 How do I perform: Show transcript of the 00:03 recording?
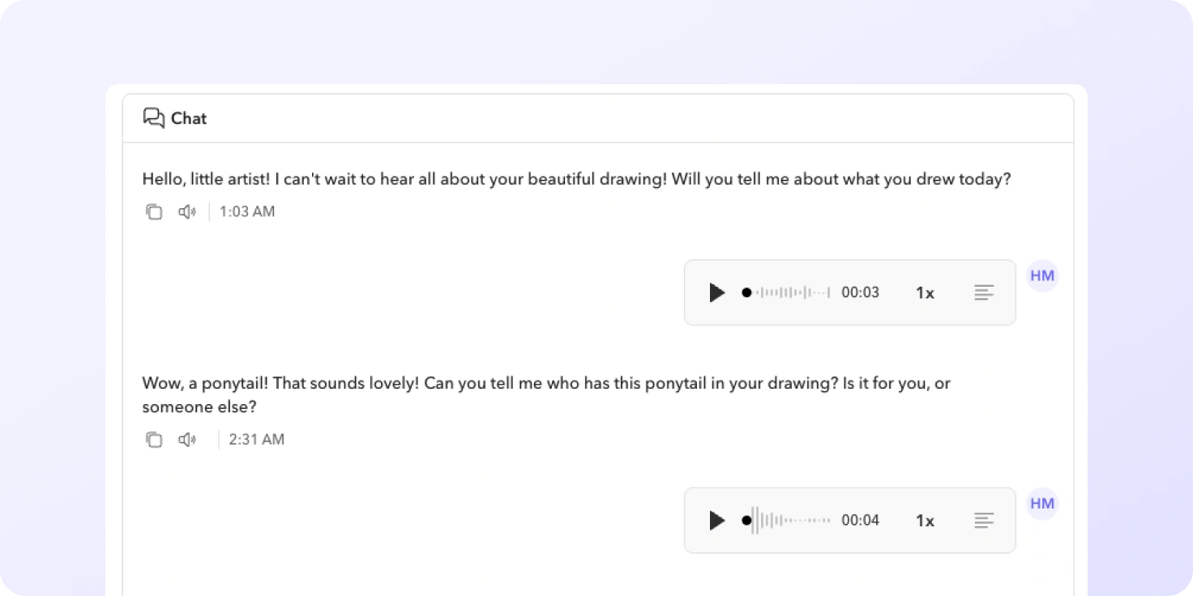point(984,292)
